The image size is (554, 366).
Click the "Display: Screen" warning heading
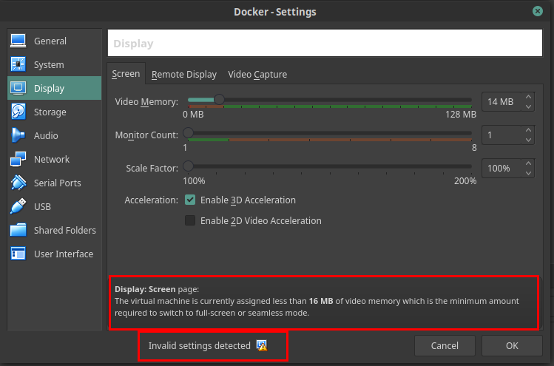click(145, 289)
